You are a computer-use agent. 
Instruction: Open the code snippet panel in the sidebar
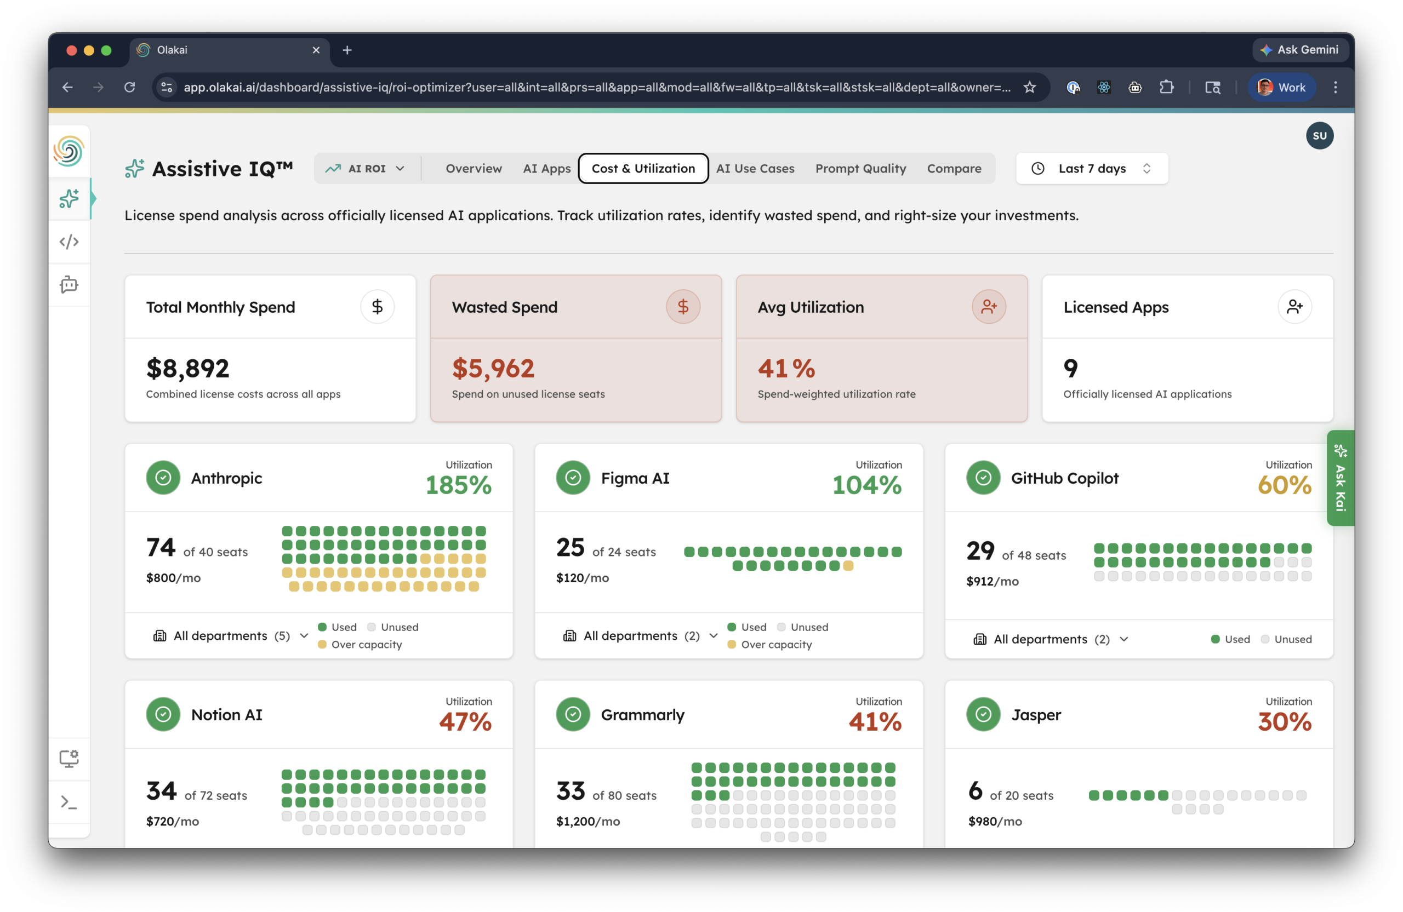click(69, 242)
